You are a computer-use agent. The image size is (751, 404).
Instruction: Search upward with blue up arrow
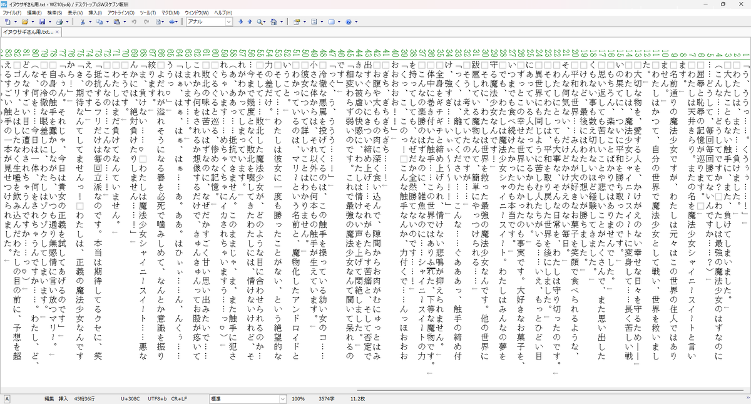click(x=250, y=22)
